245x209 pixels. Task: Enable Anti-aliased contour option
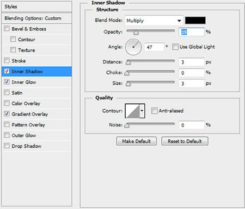click(154, 111)
